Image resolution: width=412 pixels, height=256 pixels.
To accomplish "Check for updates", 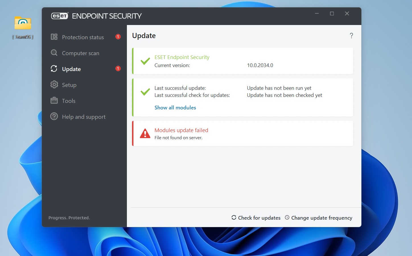I will coord(256,218).
